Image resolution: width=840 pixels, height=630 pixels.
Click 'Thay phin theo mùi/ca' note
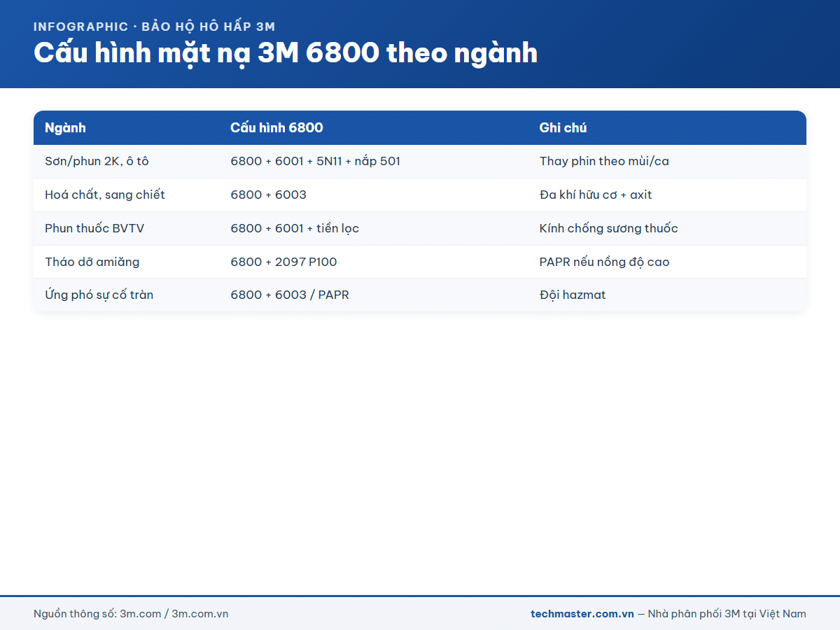point(604,162)
